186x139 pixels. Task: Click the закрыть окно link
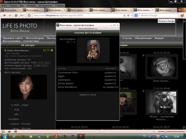tap(87, 95)
